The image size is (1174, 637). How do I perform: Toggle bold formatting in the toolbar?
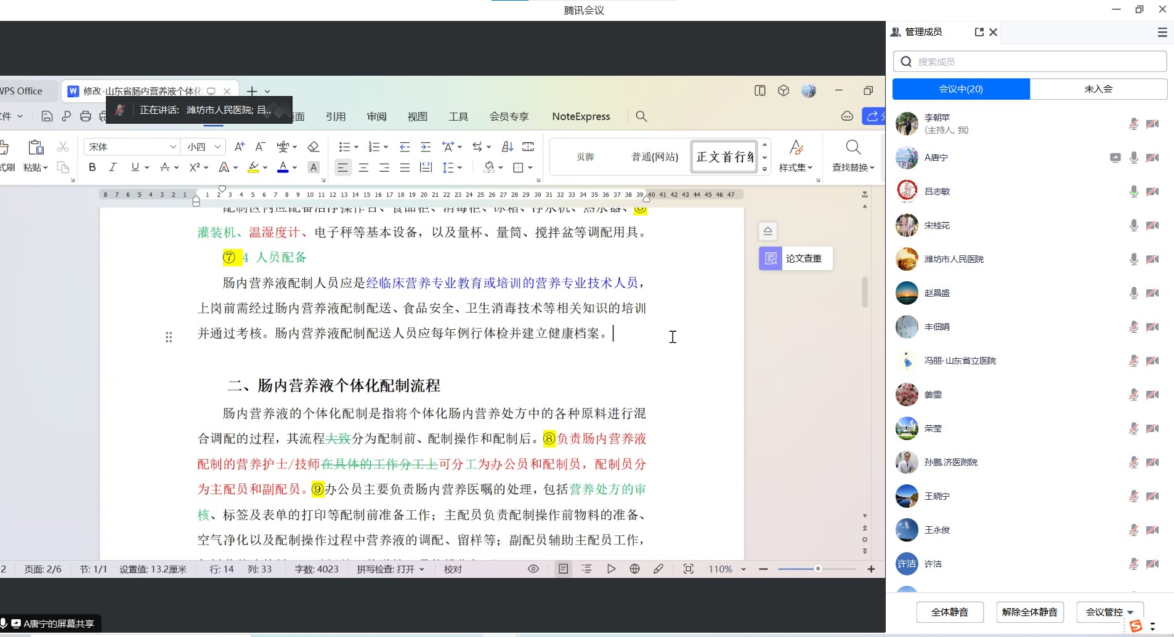click(x=92, y=167)
